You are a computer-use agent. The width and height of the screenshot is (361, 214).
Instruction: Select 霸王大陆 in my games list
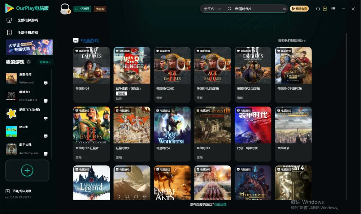point(27,149)
